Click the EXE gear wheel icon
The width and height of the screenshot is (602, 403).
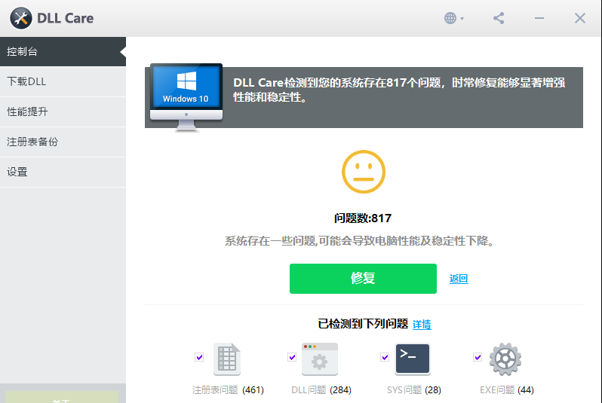click(505, 359)
